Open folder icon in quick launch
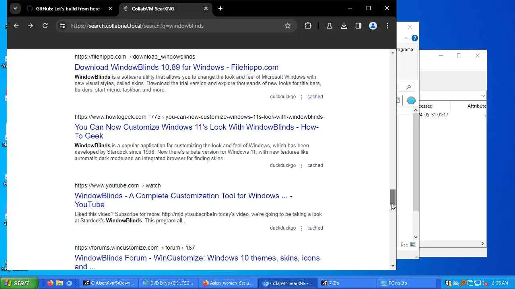 click(60, 283)
